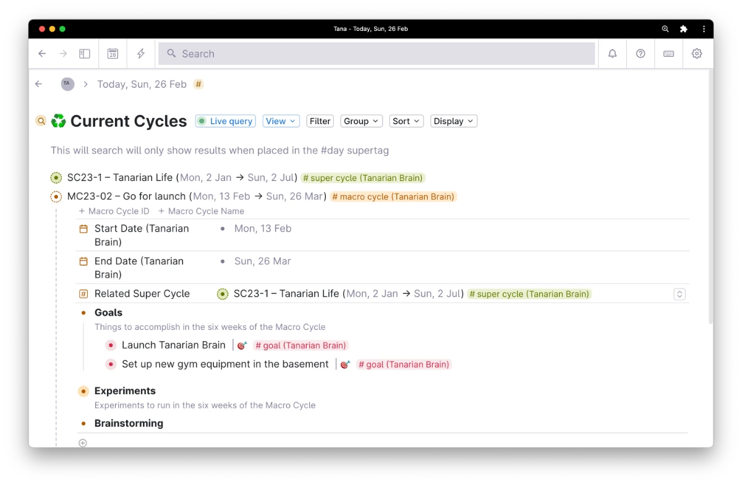Click the Filter button
The image size is (742, 485).
pyautogui.click(x=320, y=121)
